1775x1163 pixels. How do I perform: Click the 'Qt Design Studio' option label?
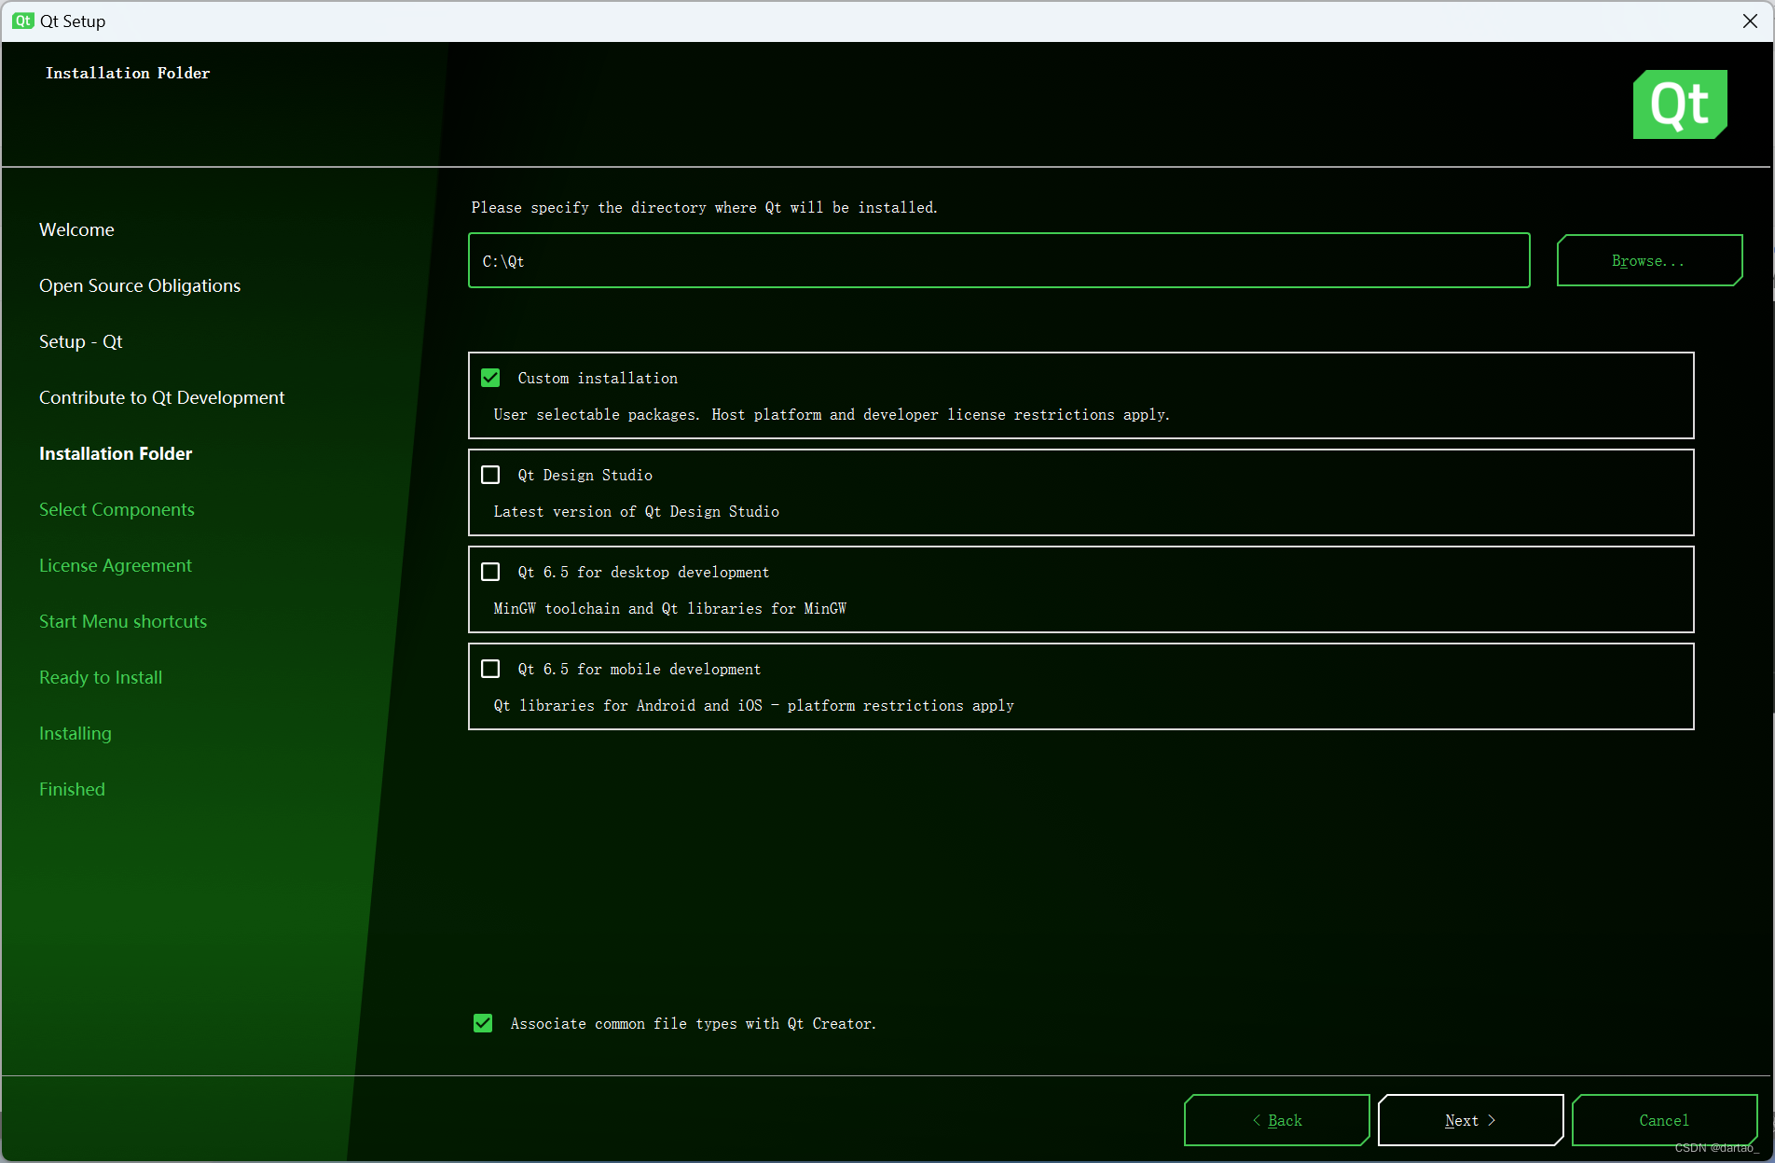point(585,476)
